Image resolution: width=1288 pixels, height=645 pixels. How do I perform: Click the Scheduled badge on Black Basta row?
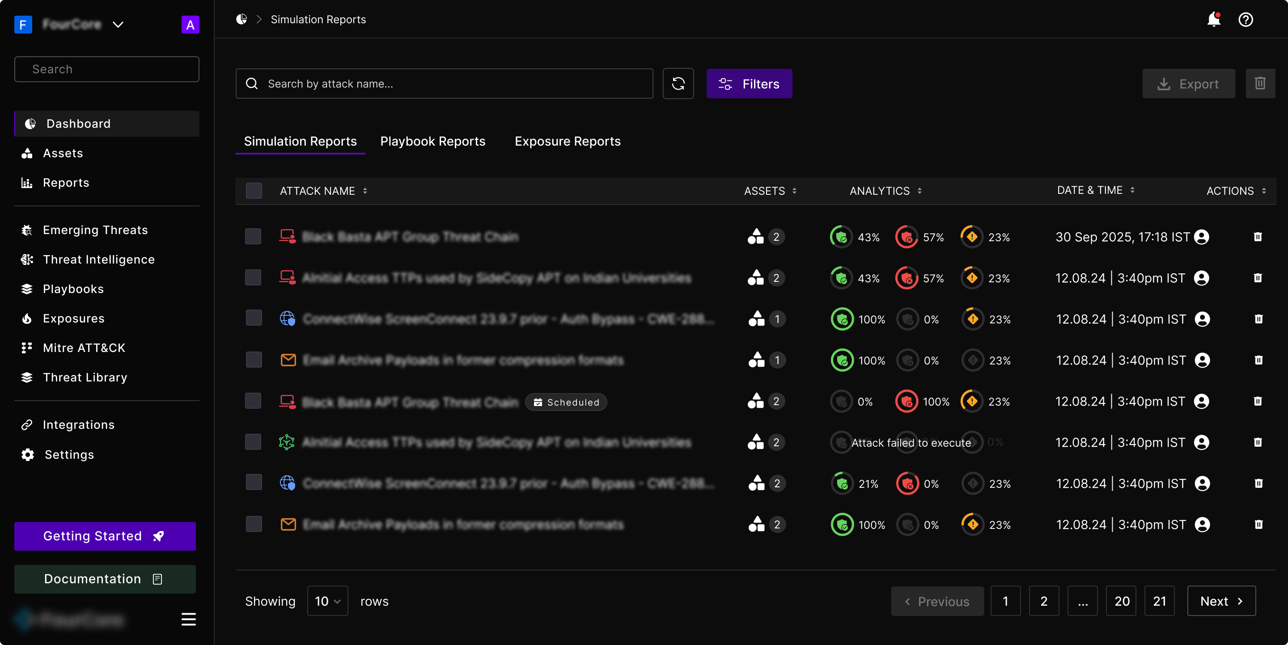pos(566,402)
